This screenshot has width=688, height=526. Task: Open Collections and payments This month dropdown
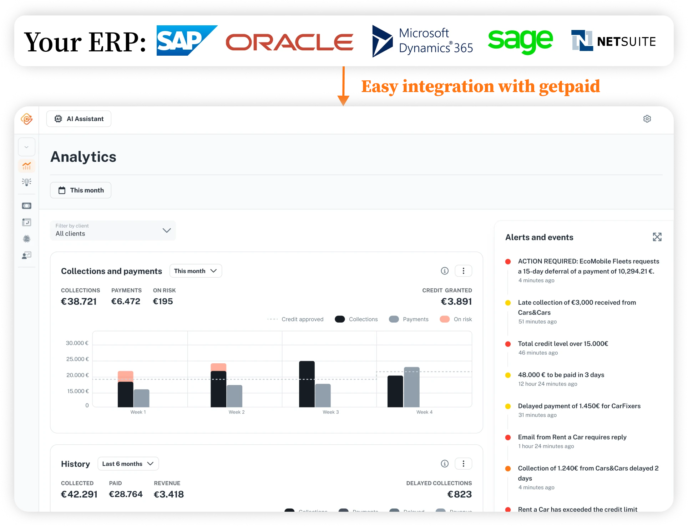[x=196, y=271]
